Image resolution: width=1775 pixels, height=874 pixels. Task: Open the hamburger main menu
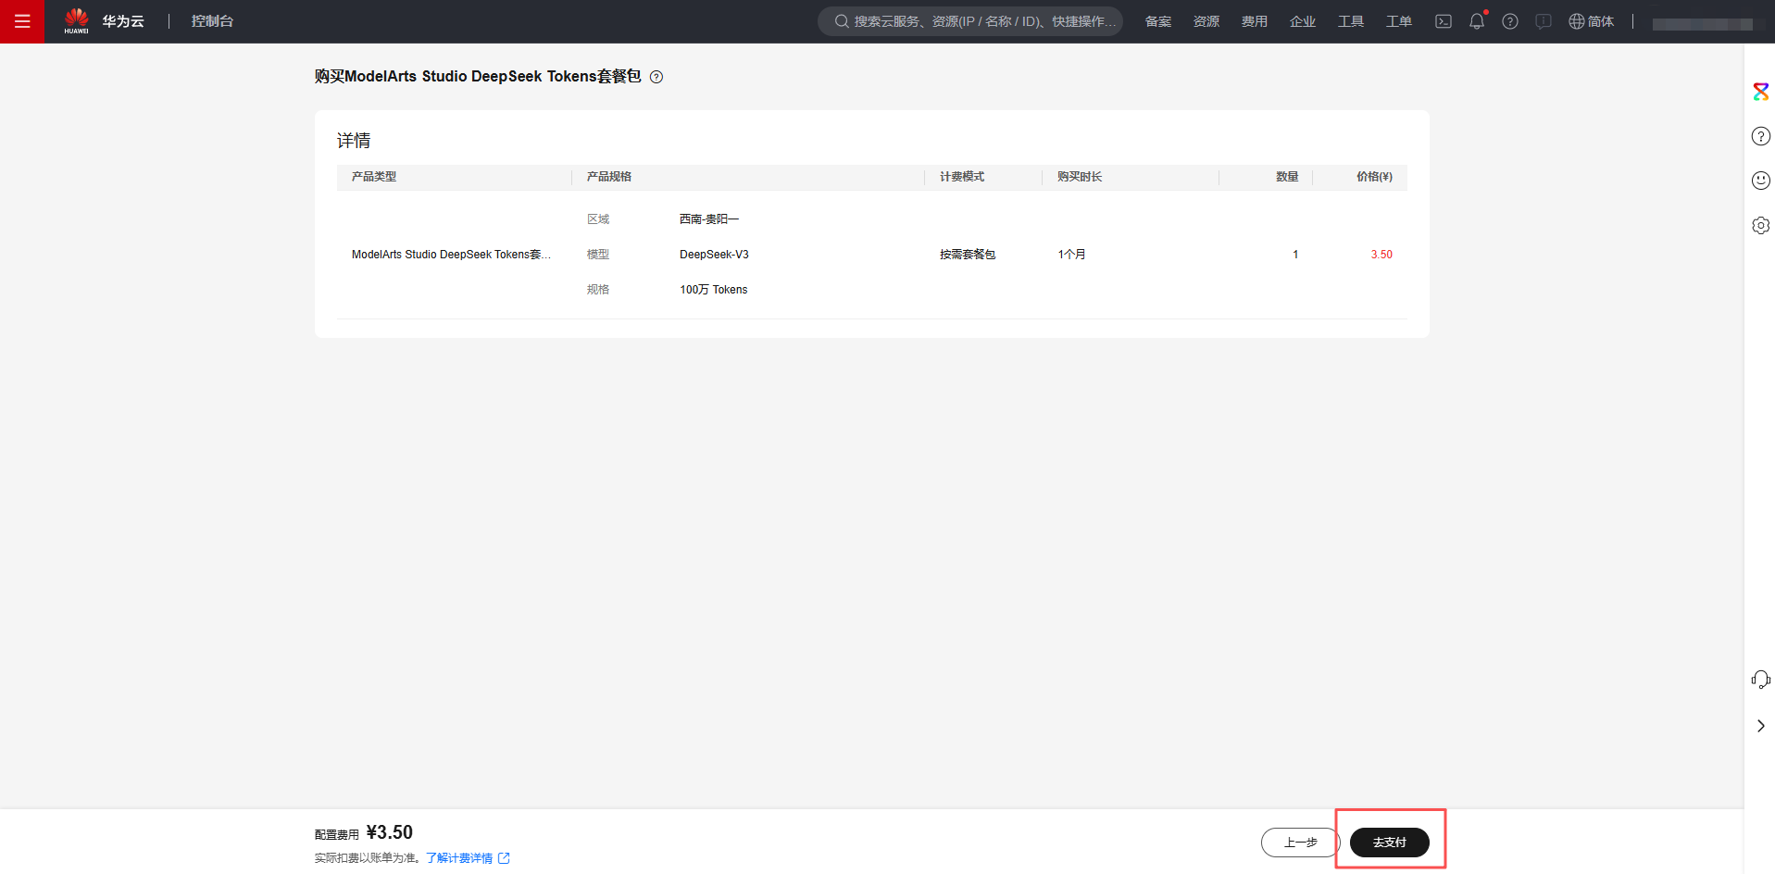[22, 21]
